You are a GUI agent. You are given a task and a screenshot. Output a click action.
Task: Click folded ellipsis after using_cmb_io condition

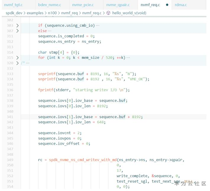point(98,25)
